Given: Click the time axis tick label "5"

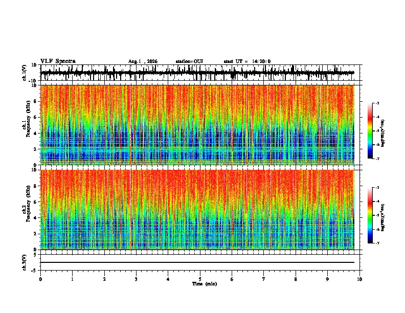Looking at the screenshot, I should coord(200,279).
